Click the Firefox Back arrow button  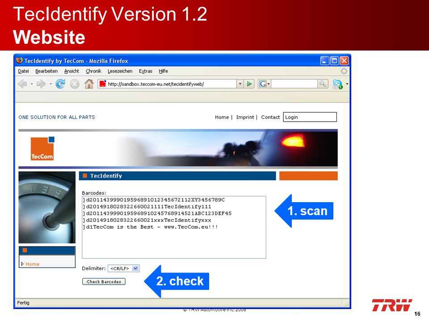[x=23, y=84]
